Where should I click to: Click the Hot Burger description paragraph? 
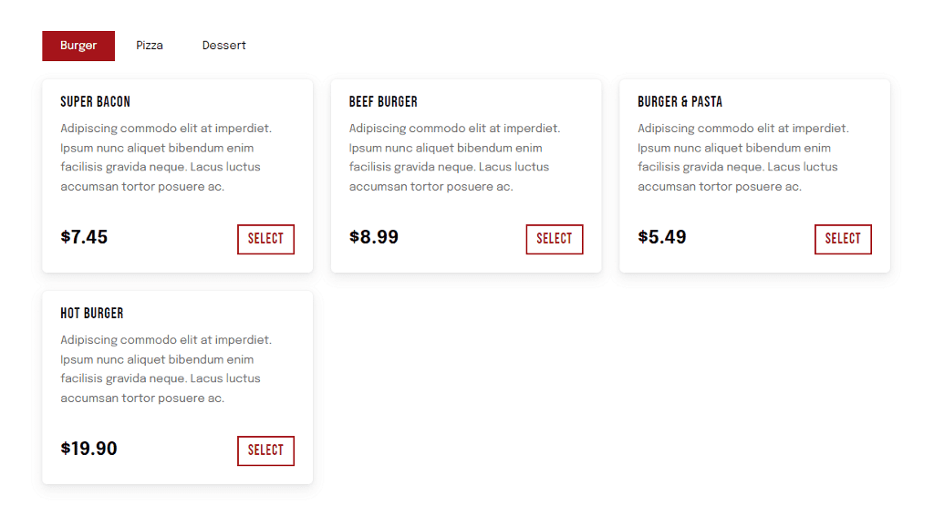click(166, 369)
